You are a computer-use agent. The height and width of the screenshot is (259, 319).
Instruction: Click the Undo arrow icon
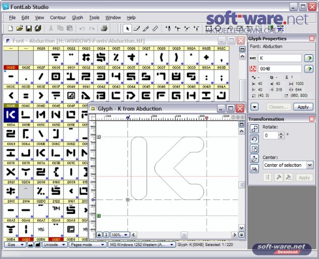click(x=82, y=28)
